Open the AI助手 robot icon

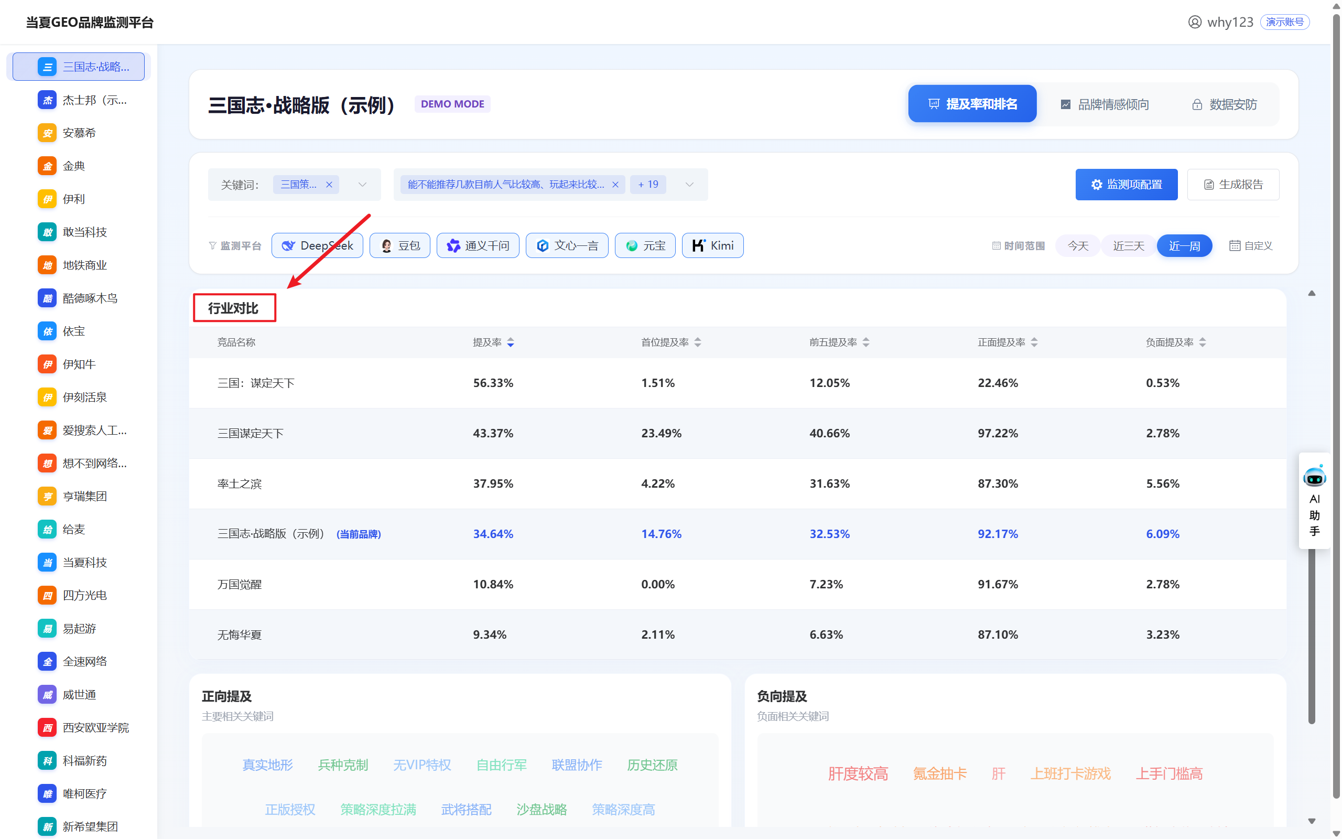point(1314,477)
